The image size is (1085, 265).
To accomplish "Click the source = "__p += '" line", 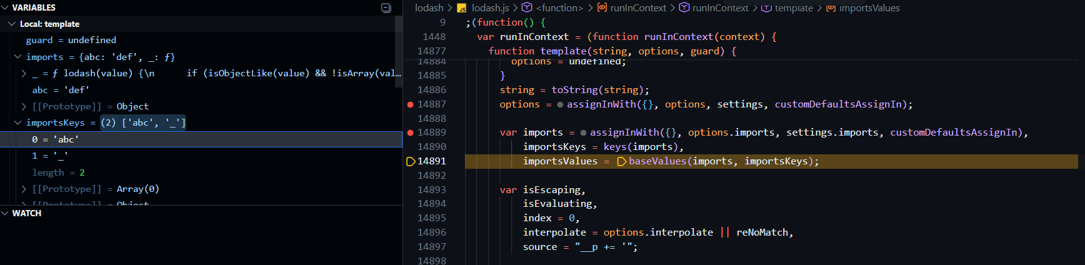I will tap(580, 247).
